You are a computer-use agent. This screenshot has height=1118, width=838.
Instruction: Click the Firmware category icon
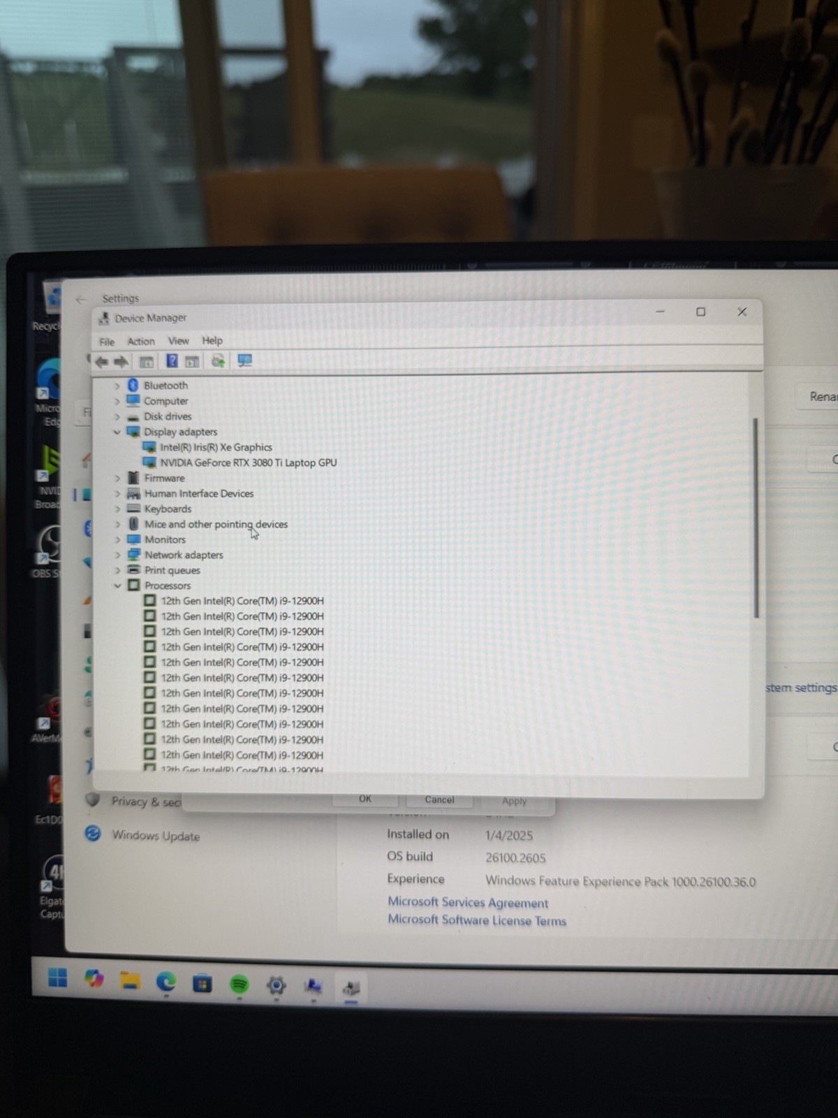click(133, 478)
